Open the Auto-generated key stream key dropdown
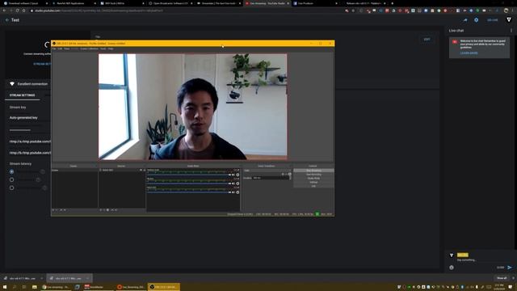Viewport: 517px width, 291px height. click(30, 118)
